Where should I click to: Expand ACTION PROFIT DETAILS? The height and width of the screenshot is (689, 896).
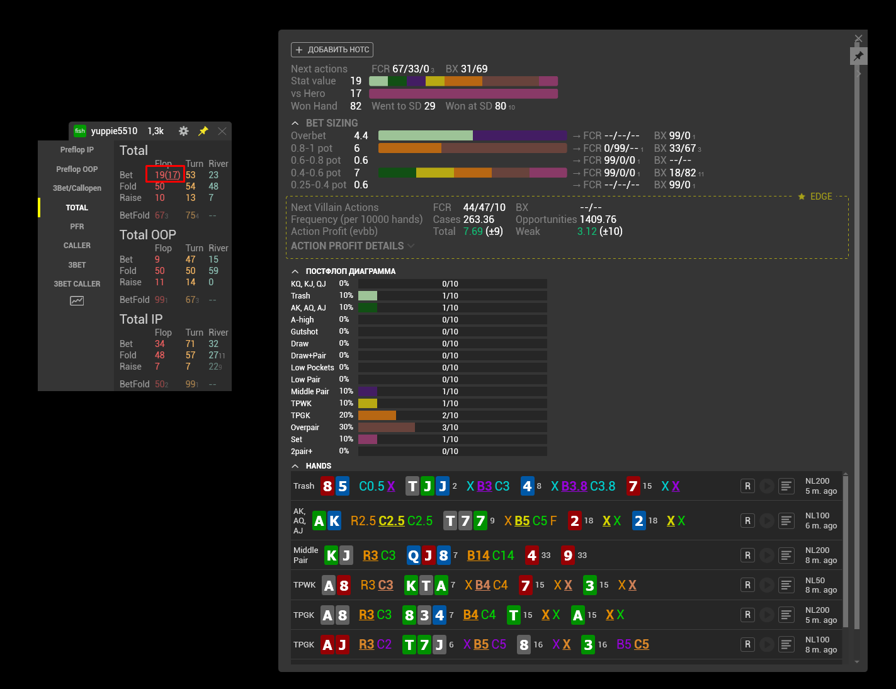tap(353, 246)
